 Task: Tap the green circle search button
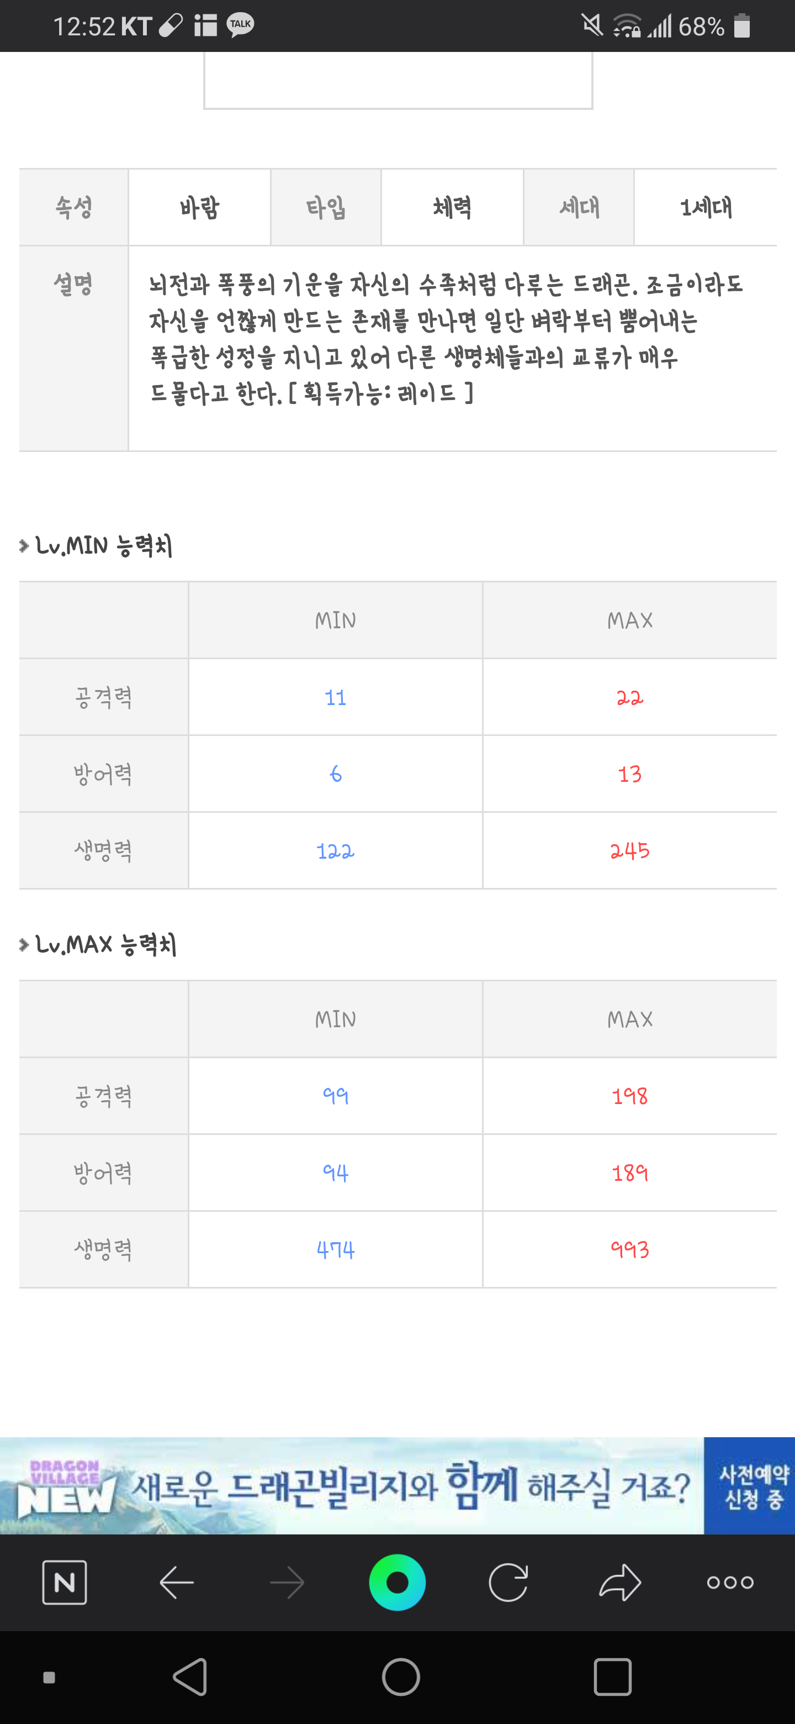[397, 1582]
